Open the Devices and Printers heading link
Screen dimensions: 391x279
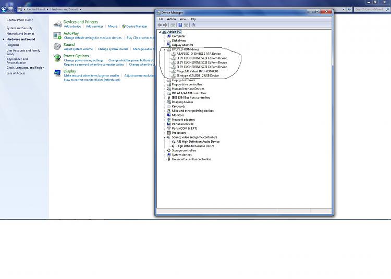[80, 22]
